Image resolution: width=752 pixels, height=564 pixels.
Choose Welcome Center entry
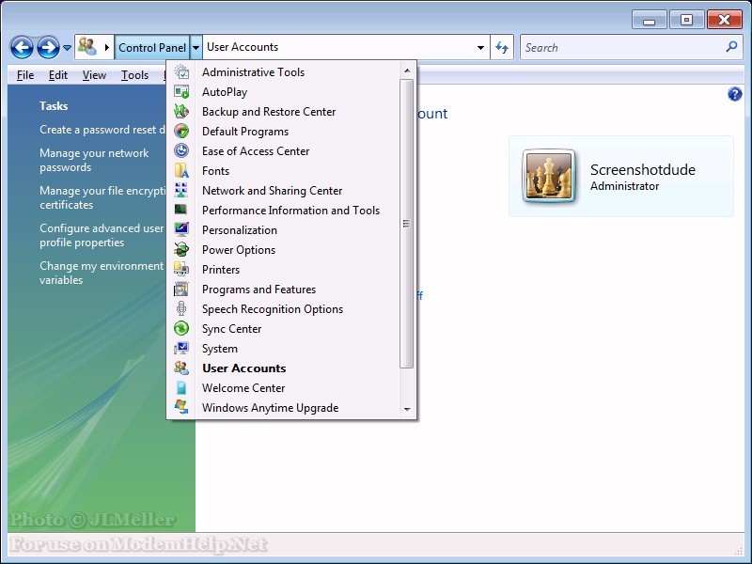point(243,387)
